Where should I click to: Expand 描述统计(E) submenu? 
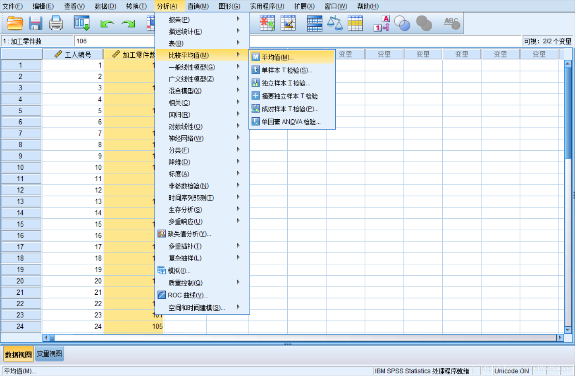[x=203, y=31]
